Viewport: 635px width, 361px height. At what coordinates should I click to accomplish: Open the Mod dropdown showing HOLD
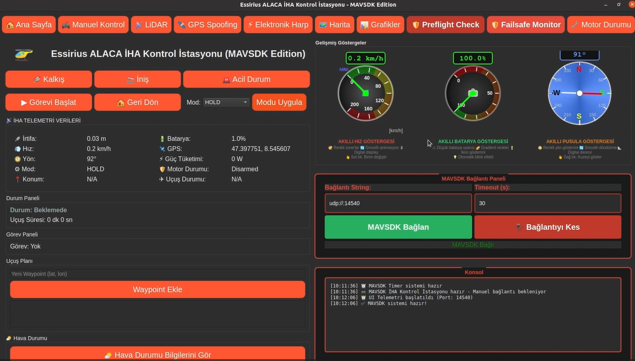pos(226,102)
